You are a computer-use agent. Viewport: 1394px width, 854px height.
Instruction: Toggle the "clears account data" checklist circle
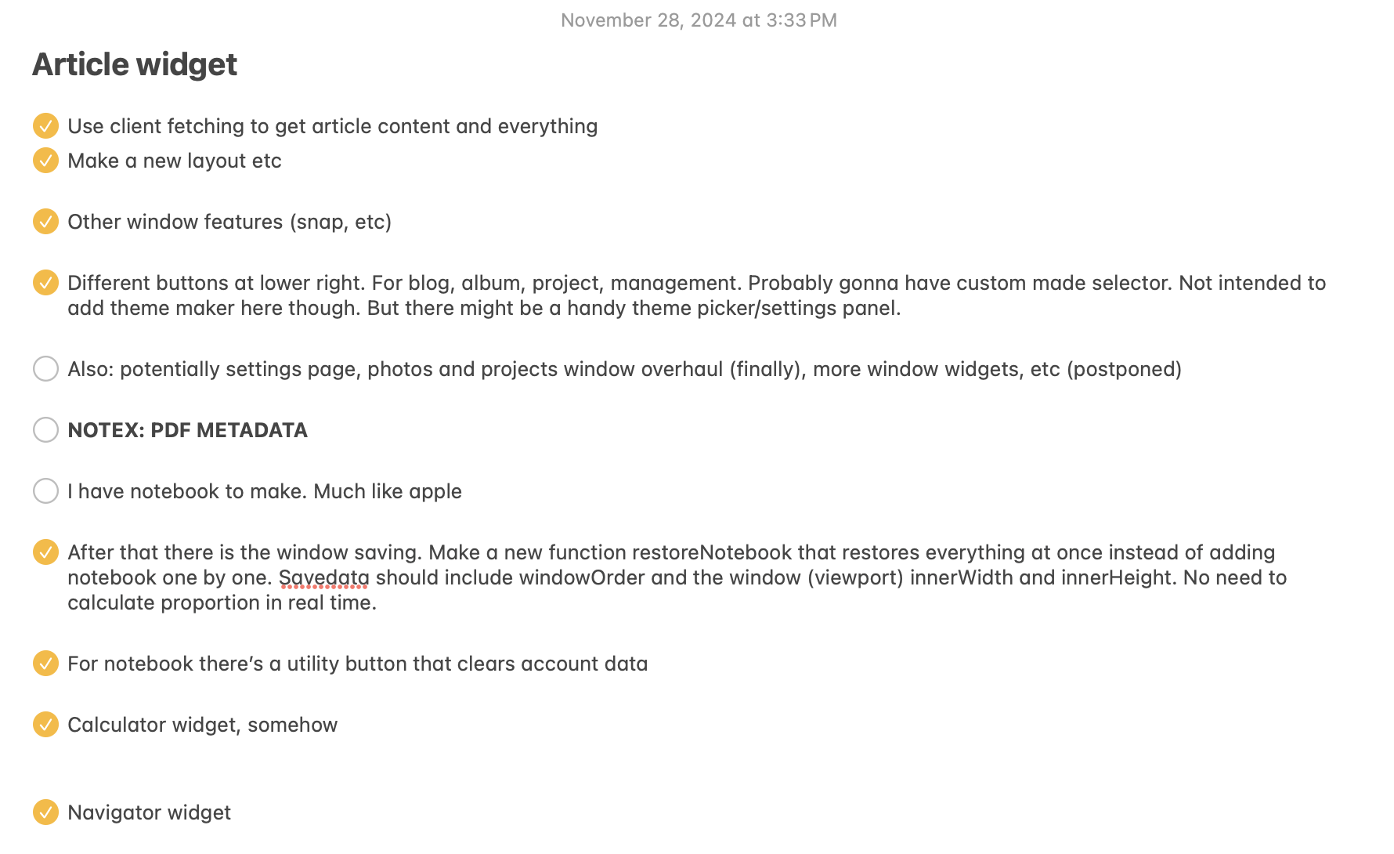click(x=45, y=664)
